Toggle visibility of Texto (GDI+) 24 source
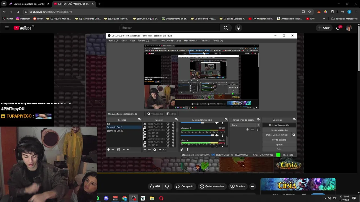Viewport: 360px width, 202px height. (x=168, y=127)
